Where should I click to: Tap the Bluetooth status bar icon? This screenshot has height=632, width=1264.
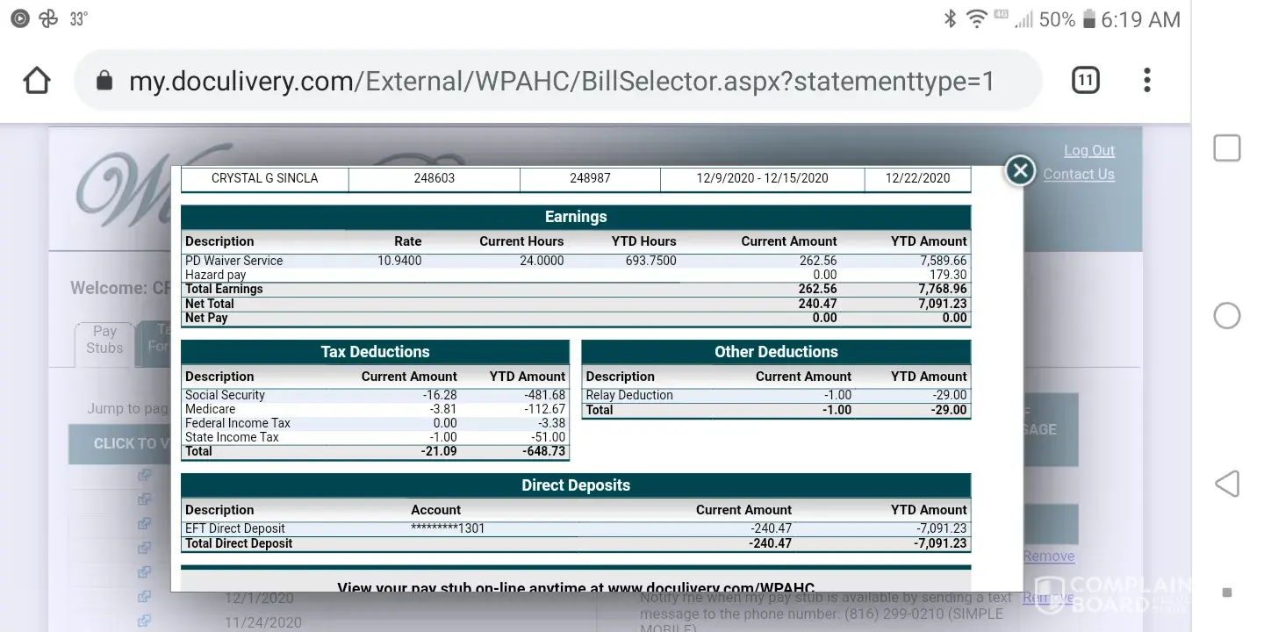(x=950, y=18)
